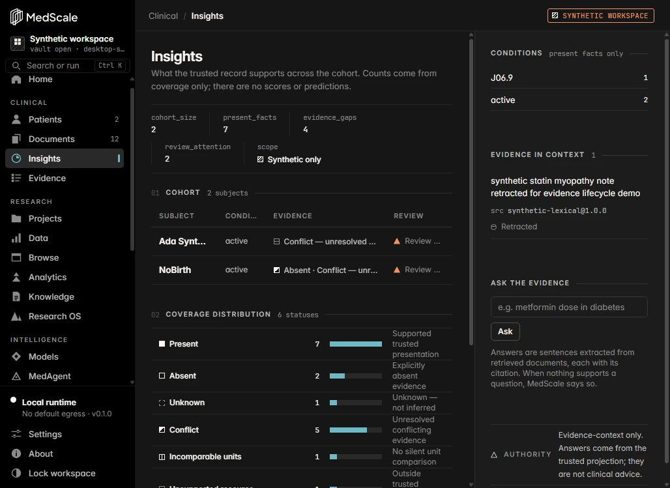Select the active condition row in Conditions
The height and width of the screenshot is (488, 670).
pyautogui.click(x=569, y=100)
